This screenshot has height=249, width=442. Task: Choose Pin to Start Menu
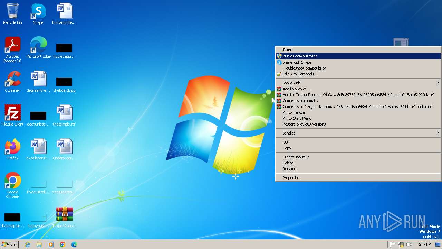(x=358, y=118)
